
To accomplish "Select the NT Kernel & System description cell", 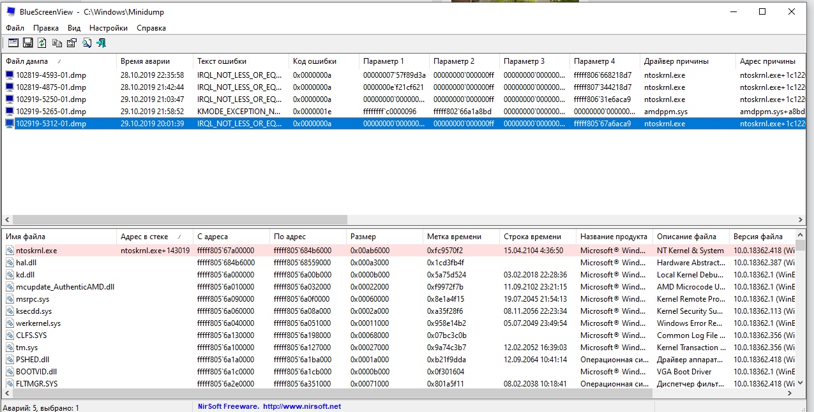I will [691, 251].
